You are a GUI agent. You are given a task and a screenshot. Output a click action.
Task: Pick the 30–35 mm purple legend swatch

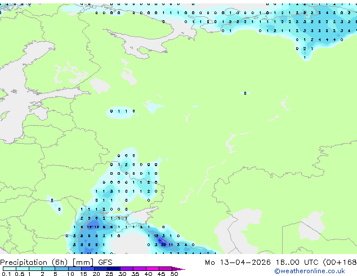point(127,269)
